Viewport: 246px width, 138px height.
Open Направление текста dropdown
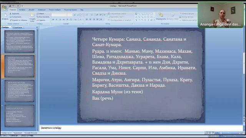pyautogui.click(x=117, y=14)
